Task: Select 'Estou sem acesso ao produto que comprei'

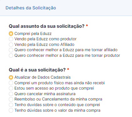Action: click(11, 88)
